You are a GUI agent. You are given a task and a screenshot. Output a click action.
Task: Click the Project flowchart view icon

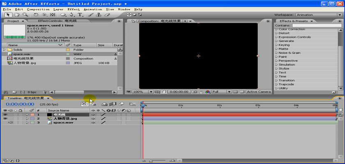pos(120,50)
